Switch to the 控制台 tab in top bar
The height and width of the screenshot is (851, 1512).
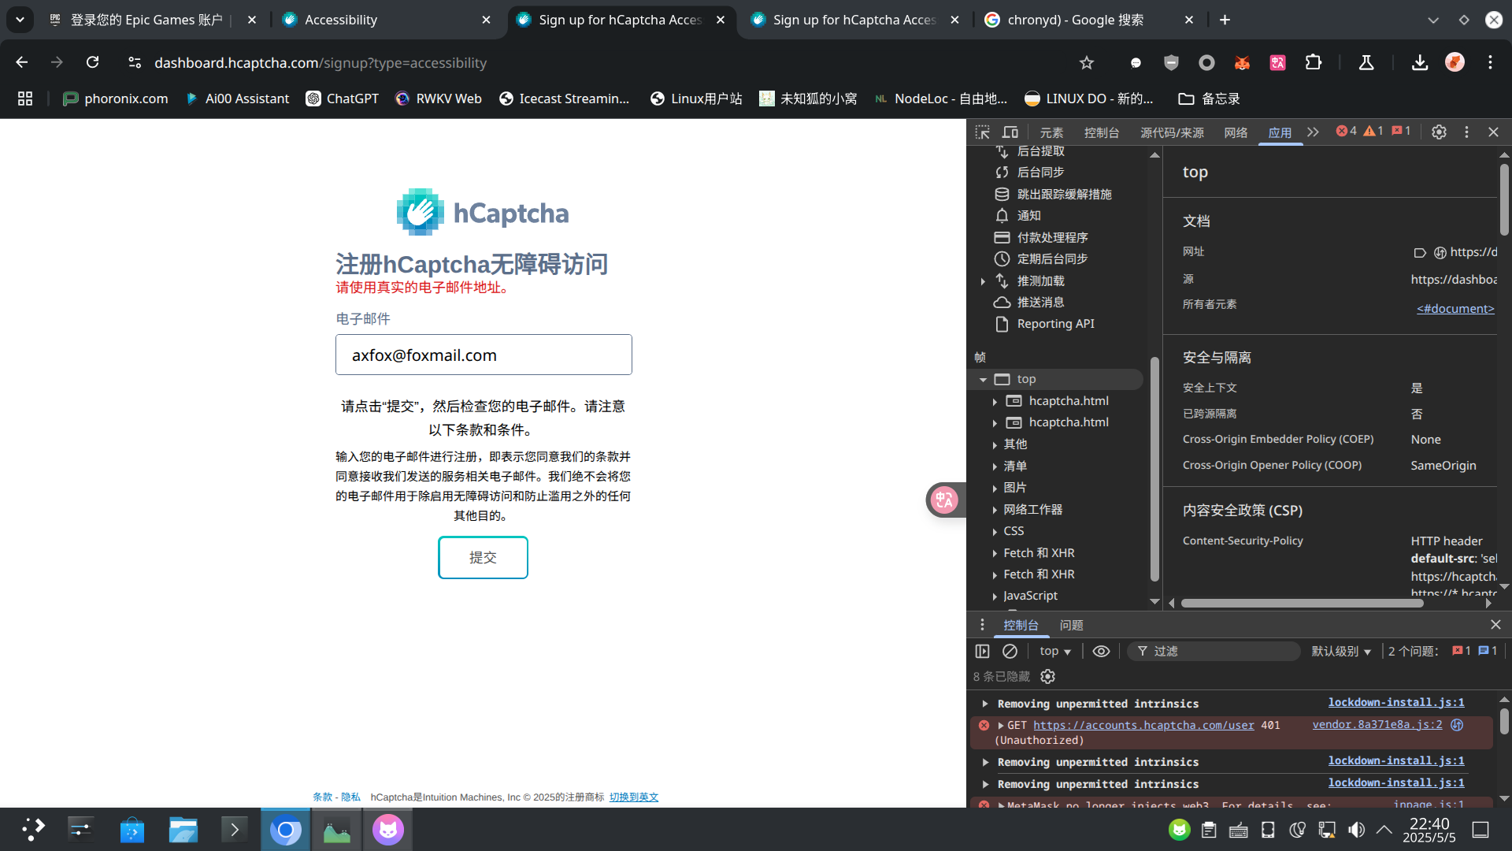[x=1102, y=132]
